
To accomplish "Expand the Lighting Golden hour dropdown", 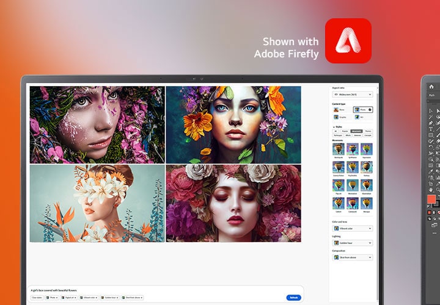I will (353, 243).
